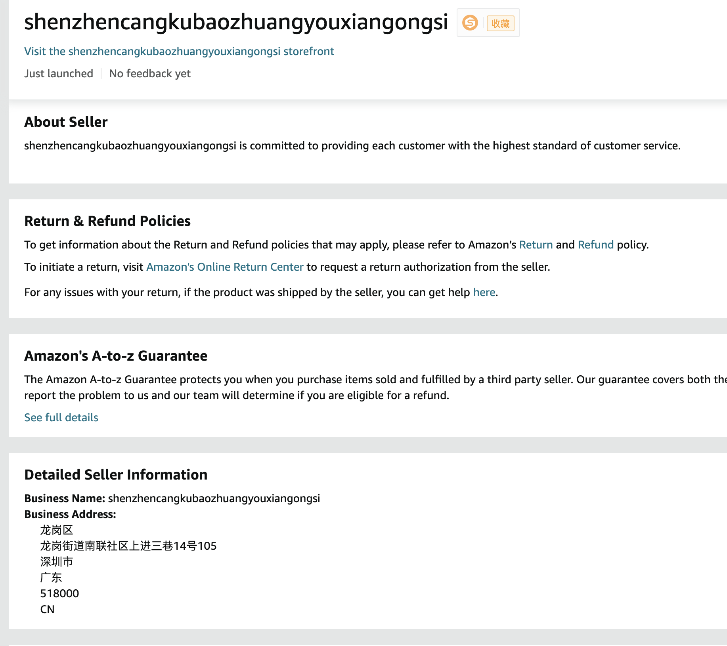The height and width of the screenshot is (646, 727).
Task: Select the 'About Seller' heading
Action: pyautogui.click(x=66, y=122)
